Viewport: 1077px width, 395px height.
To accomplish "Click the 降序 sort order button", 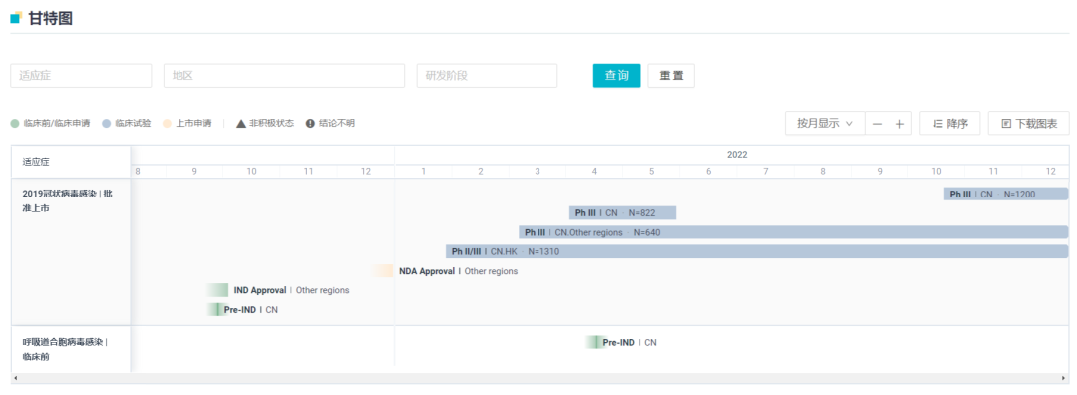I will tap(950, 123).
